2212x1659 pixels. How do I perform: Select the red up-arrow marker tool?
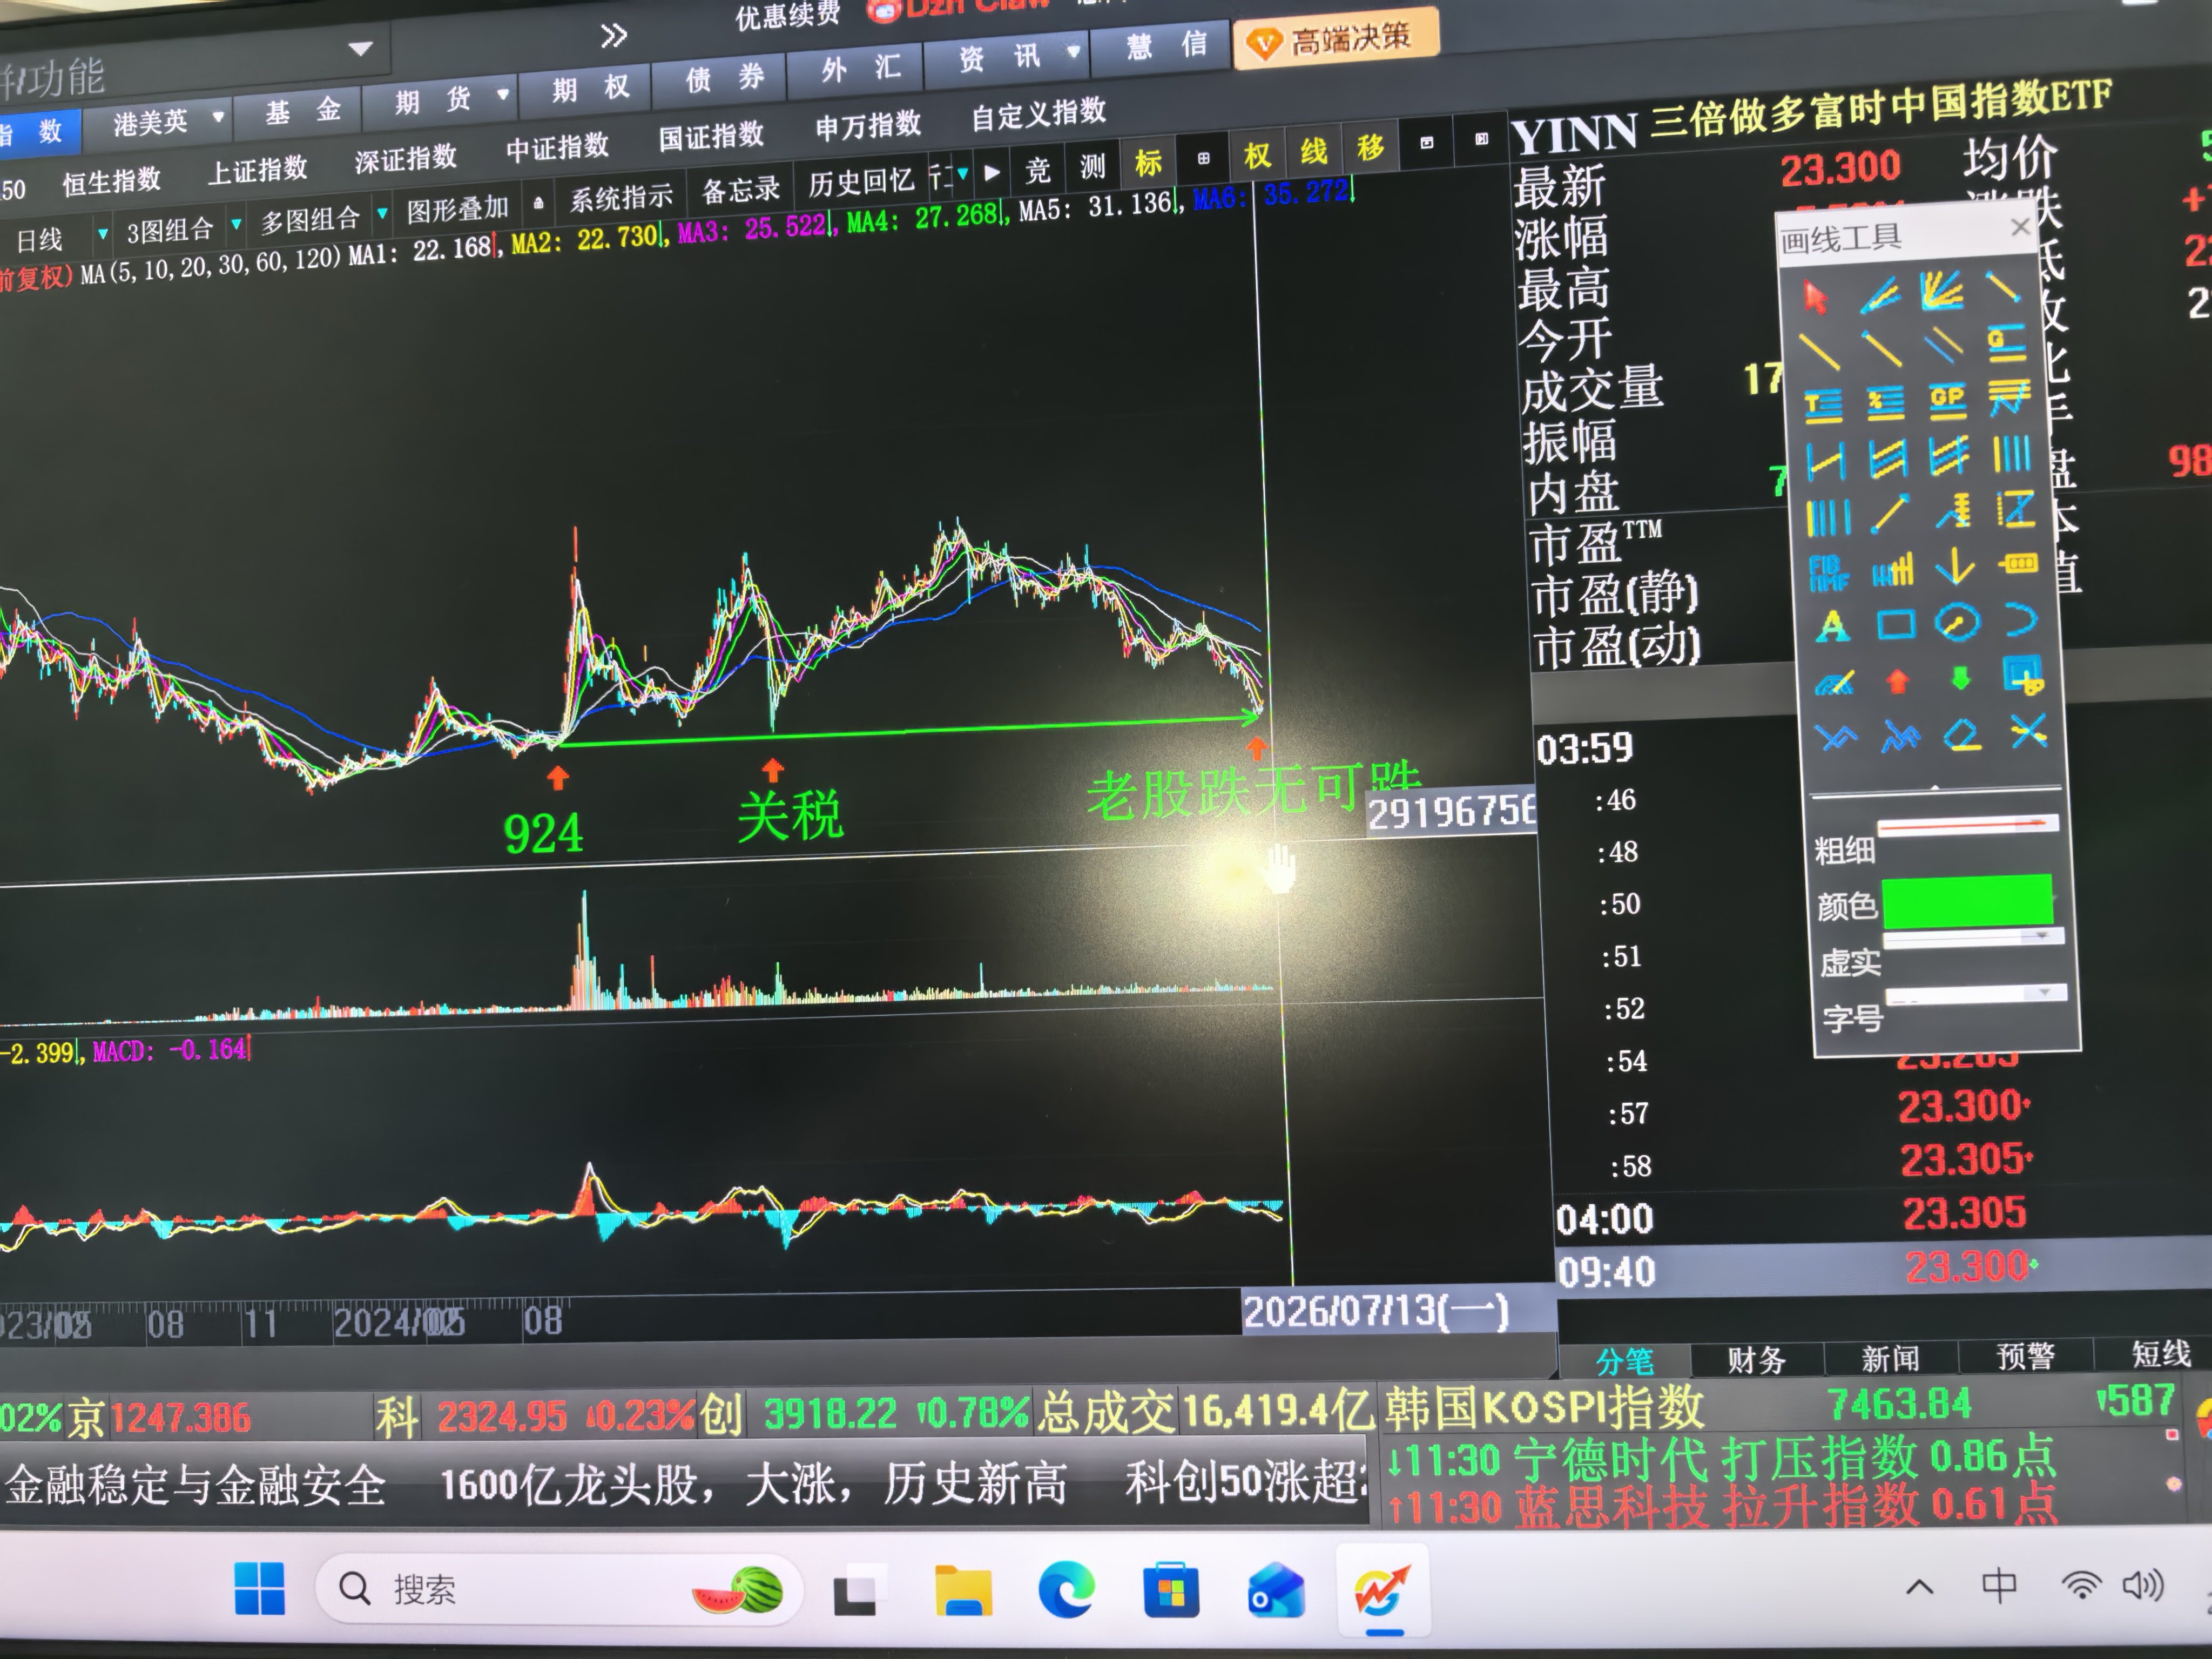point(1897,681)
